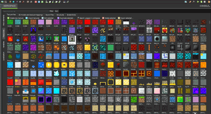The width and height of the screenshot is (211, 114).
Task: Click the cyan circle import icon
Action: [x=14, y=2]
